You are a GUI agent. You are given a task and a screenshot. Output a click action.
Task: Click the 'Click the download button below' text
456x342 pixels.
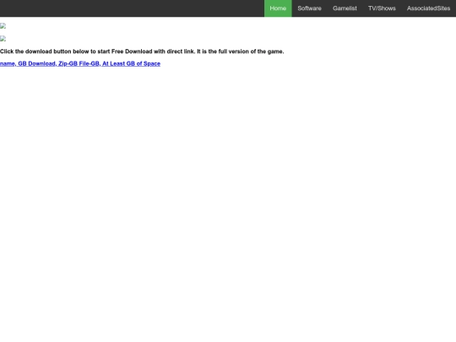142,52
